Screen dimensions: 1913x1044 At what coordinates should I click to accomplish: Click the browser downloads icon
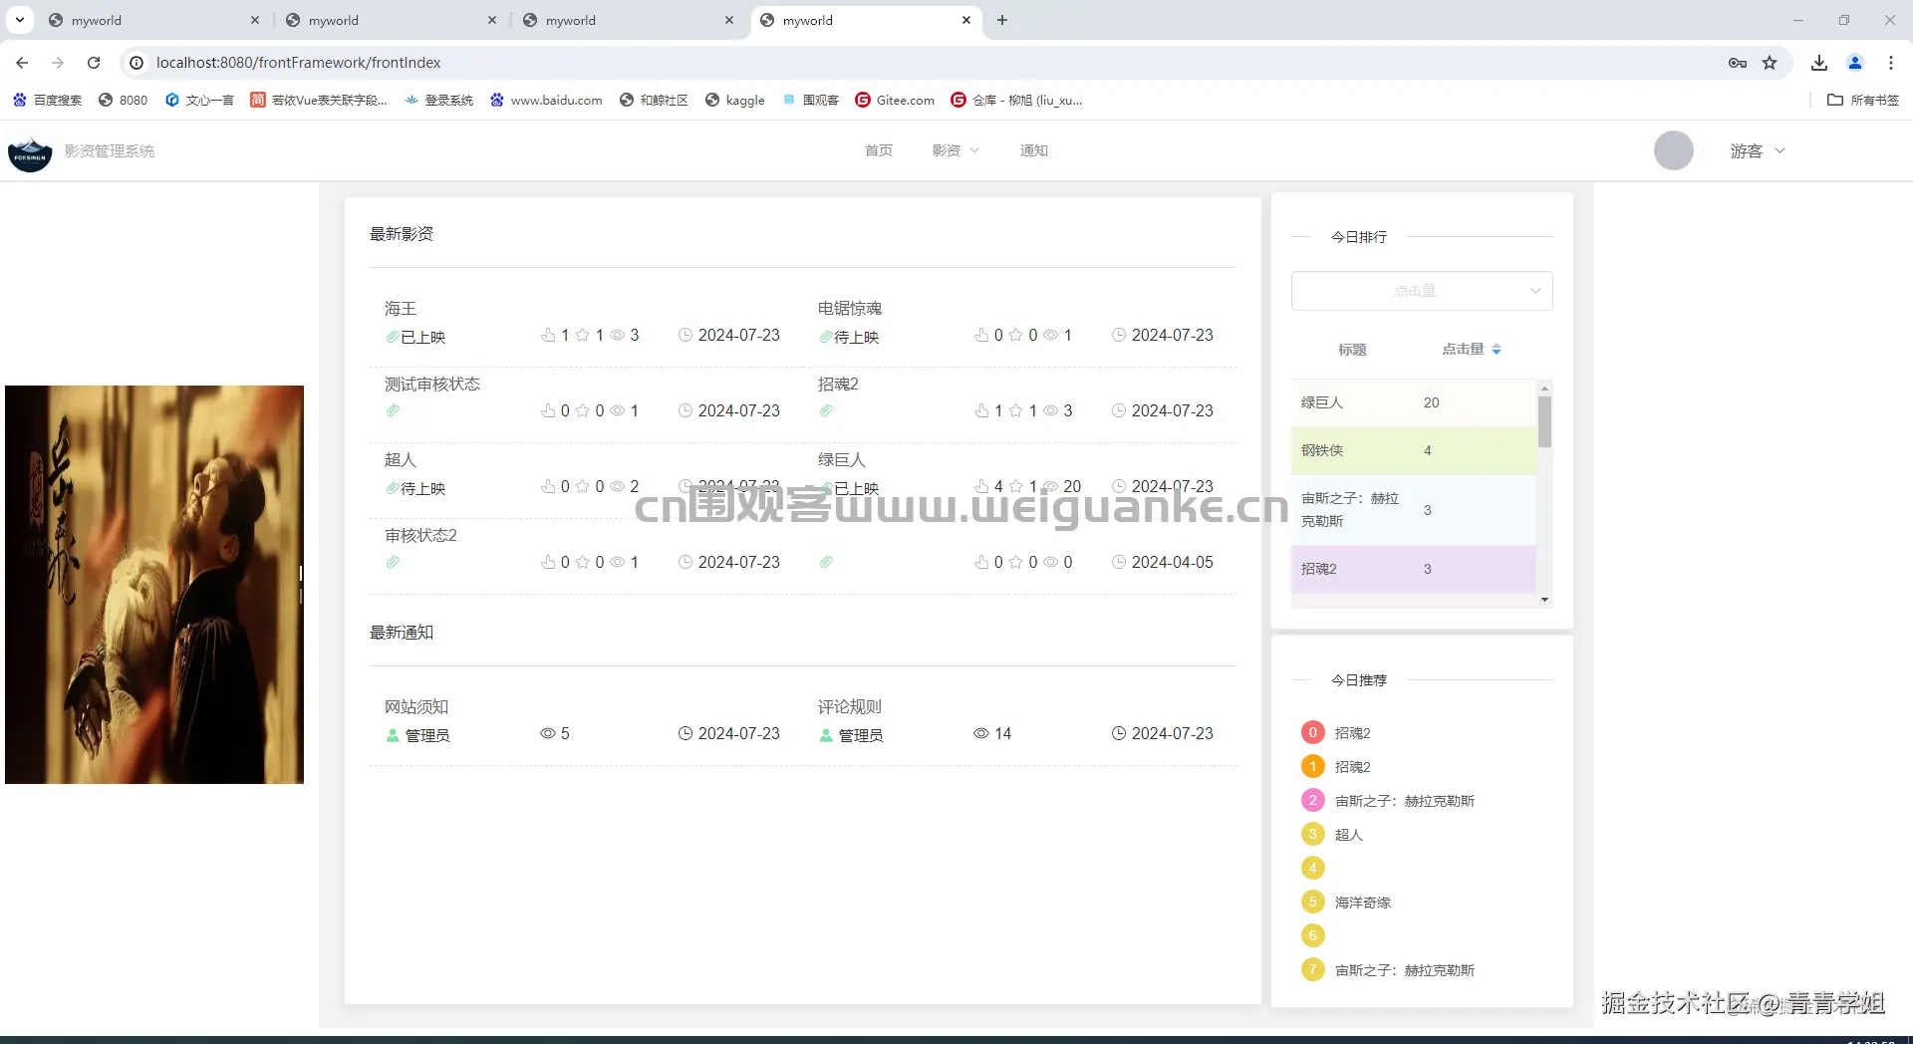(x=1818, y=62)
